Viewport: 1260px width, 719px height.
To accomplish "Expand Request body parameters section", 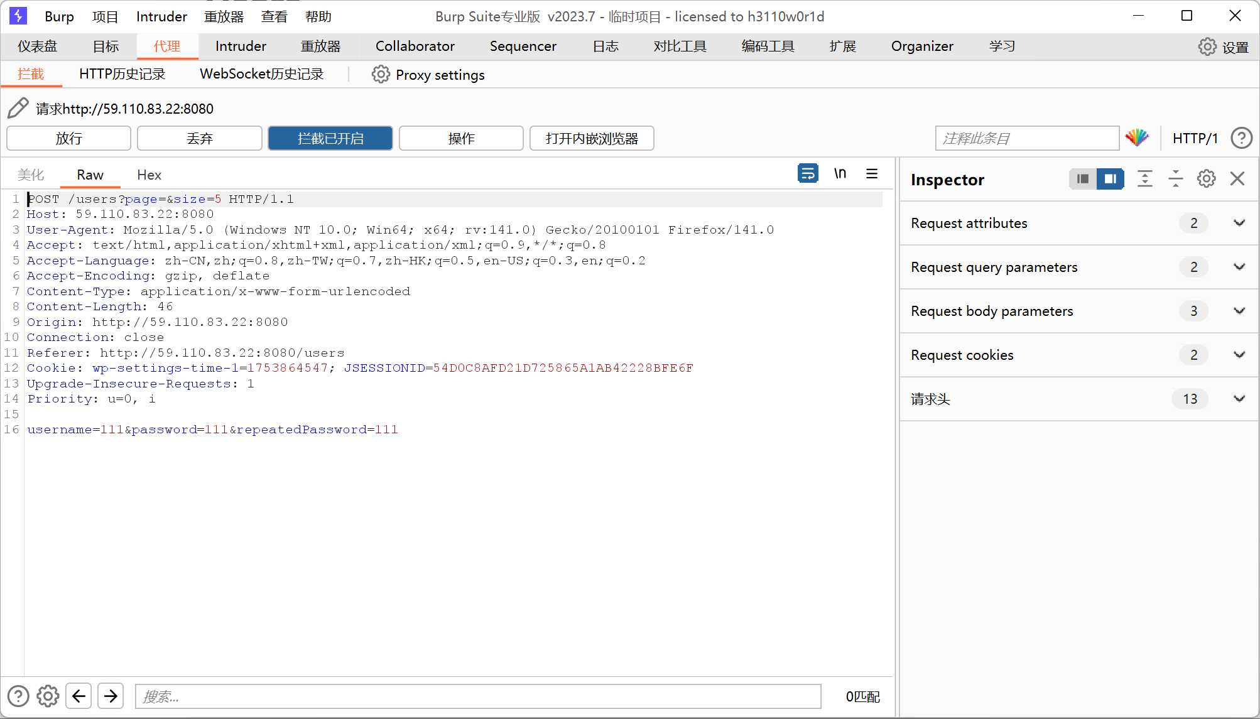I will click(1079, 311).
